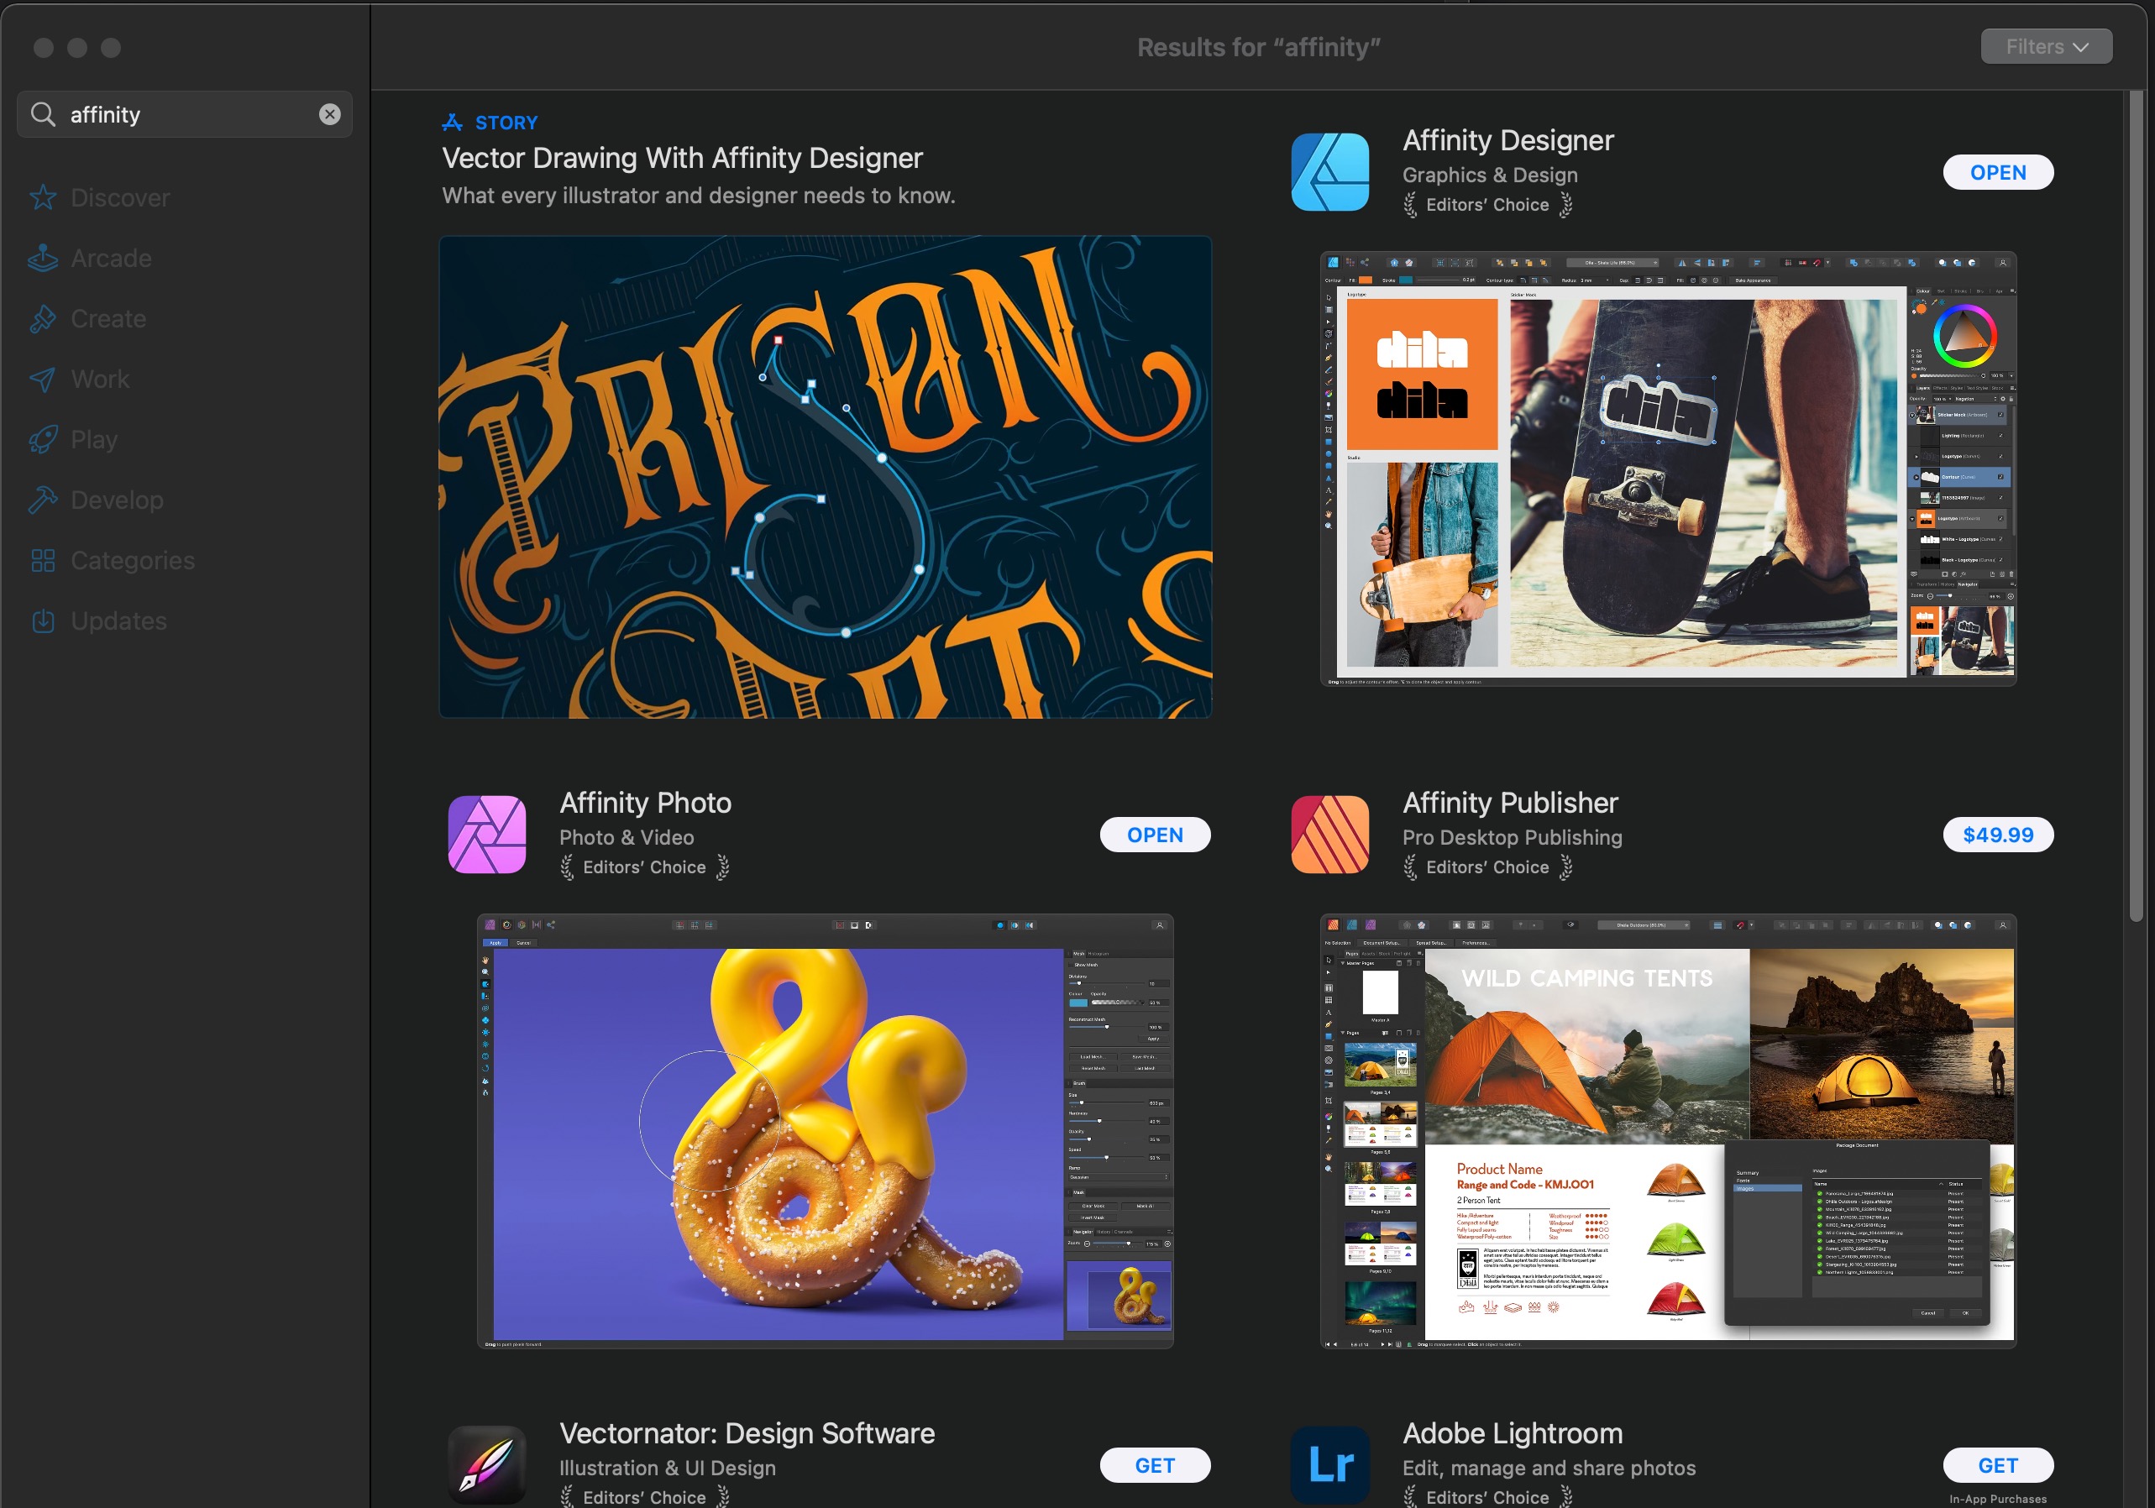Click the search magnifier icon
2155x1508 pixels.
[x=42, y=114]
